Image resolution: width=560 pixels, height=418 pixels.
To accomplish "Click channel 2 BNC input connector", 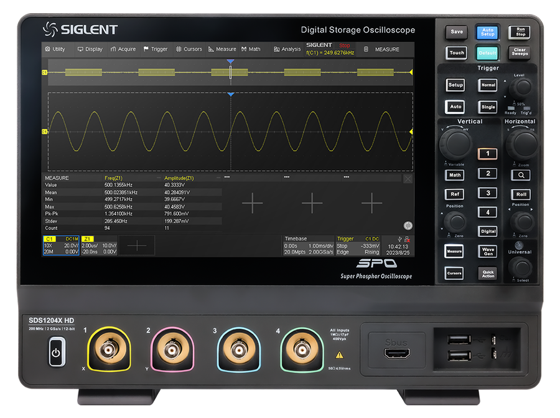I will click(x=172, y=349).
